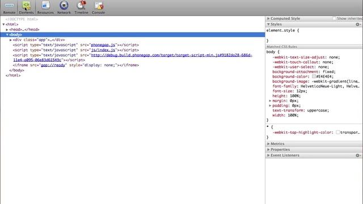Open the debug.build.phonegap.com script URL

[x=133, y=58]
